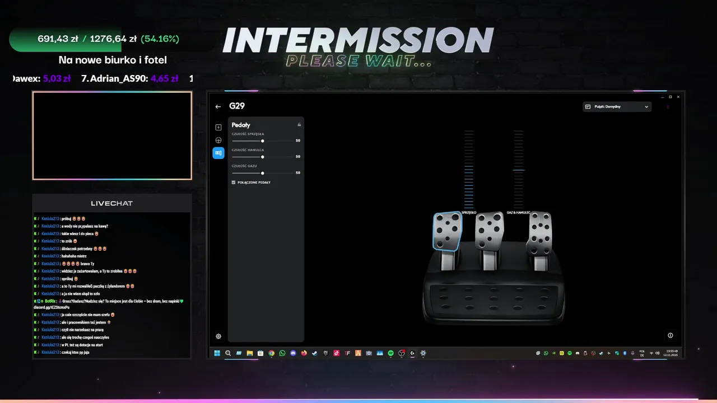
Task: Open Discord from taskbar
Action: click(x=293, y=353)
